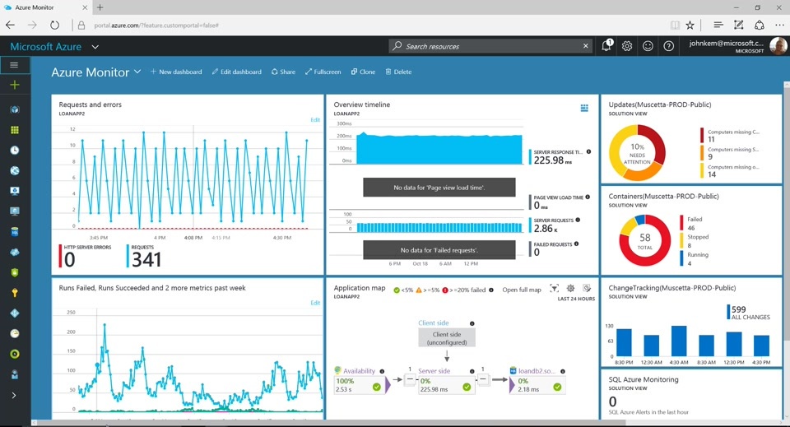Image resolution: width=790 pixels, height=427 pixels.
Task: Click browser Refresh button
Action: tap(54, 26)
